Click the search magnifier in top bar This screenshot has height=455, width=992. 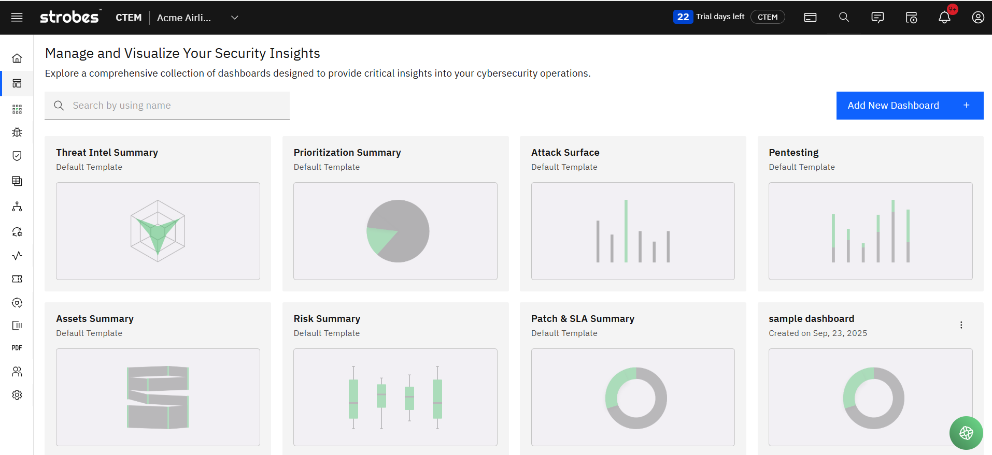coord(844,18)
